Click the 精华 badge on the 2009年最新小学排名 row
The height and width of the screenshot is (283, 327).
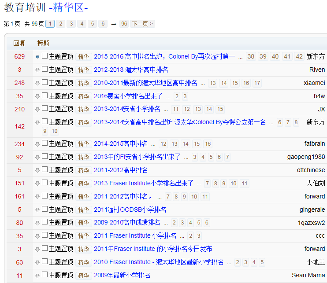point(83,276)
